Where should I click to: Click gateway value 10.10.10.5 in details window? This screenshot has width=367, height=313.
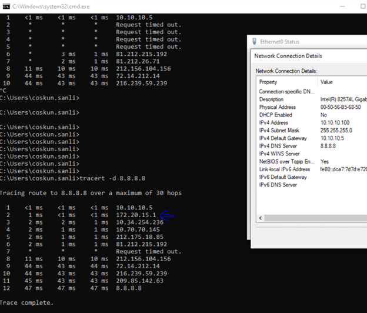pyautogui.click(x=332, y=138)
